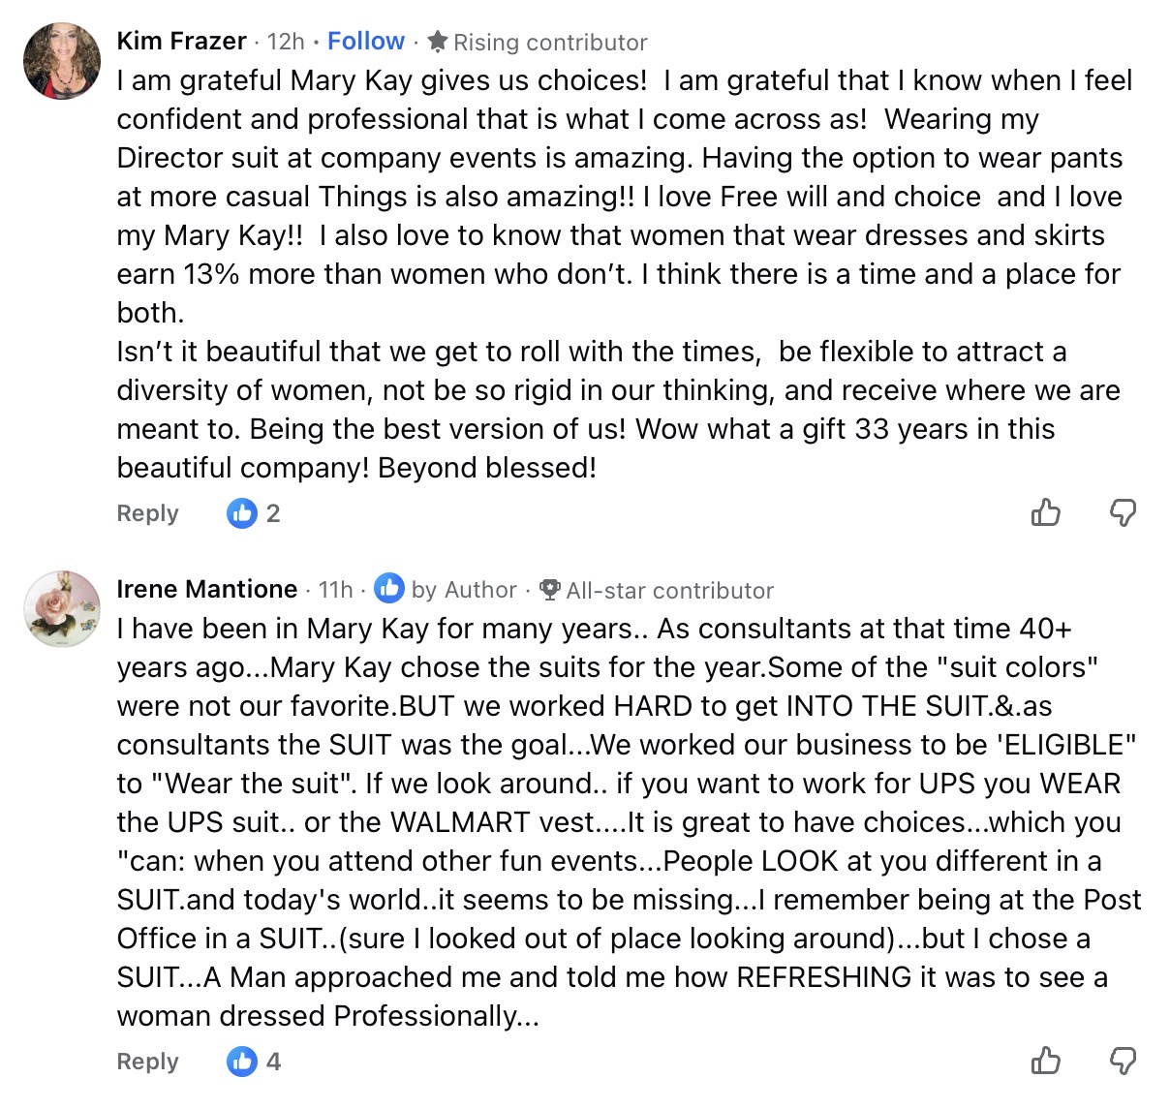The height and width of the screenshot is (1109, 1170).
Task: Click the Irene Mantione author name
Action: (x=206, y=590)
